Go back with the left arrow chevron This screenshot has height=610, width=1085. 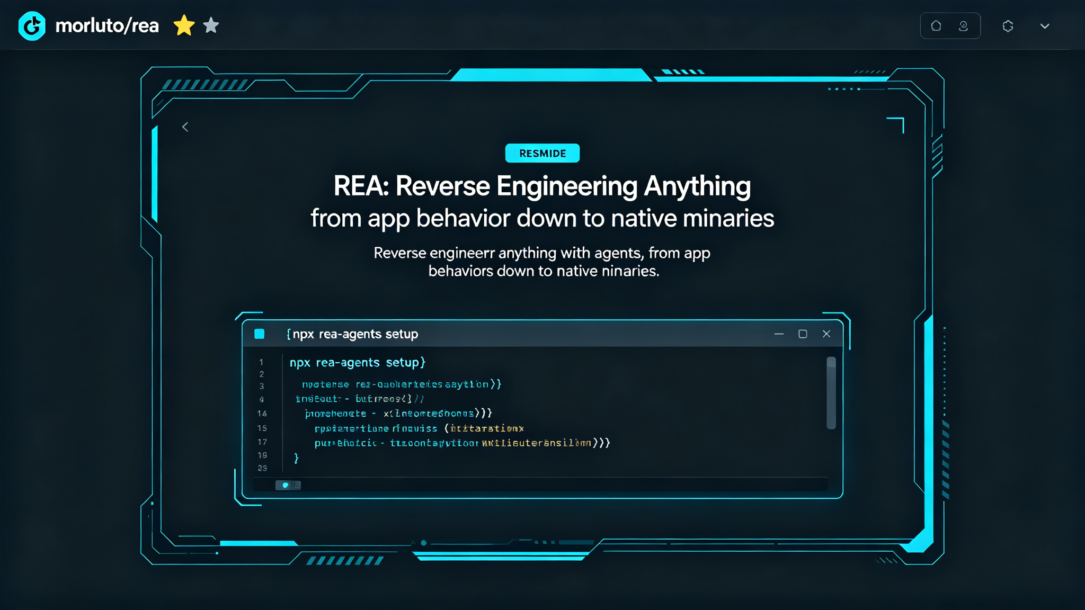tap(185, 127)
